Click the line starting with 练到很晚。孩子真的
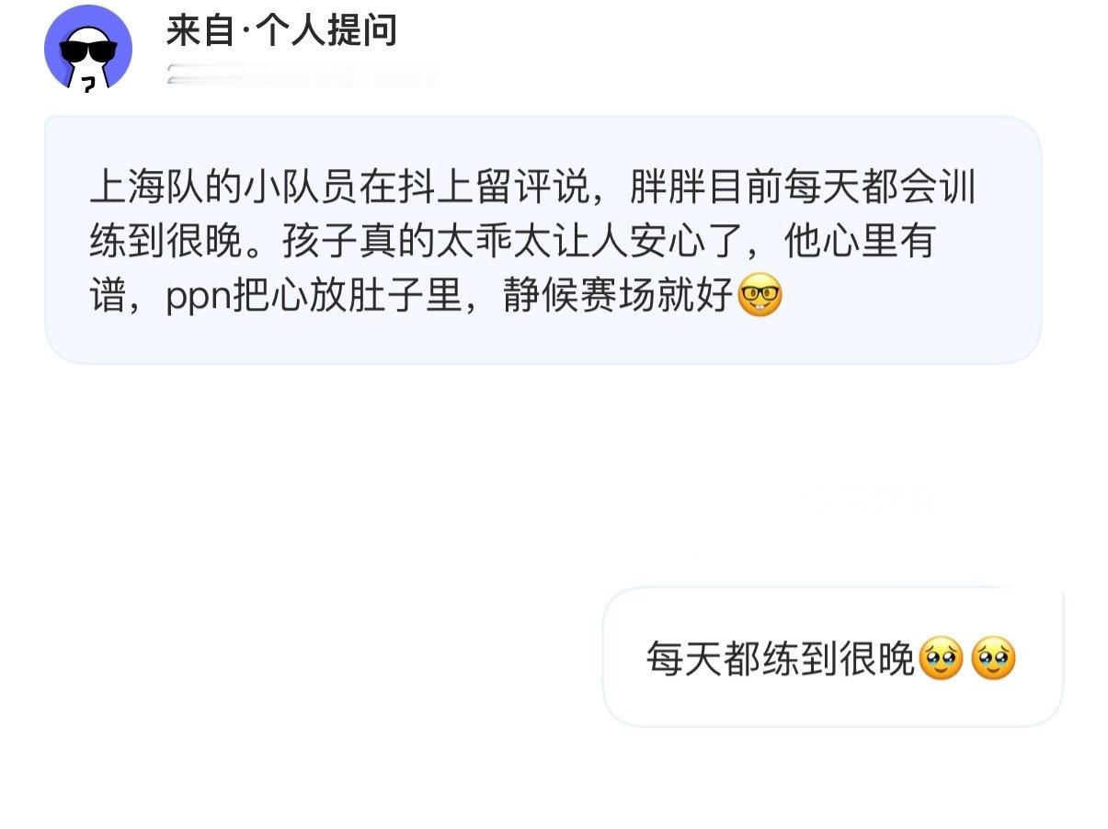 (x=511, y=243)
